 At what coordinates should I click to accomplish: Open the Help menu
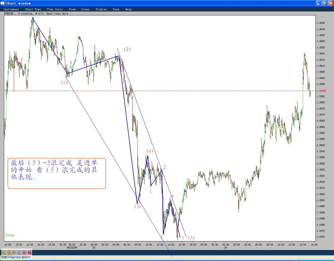pyautogui.click(x=128, y=9)
